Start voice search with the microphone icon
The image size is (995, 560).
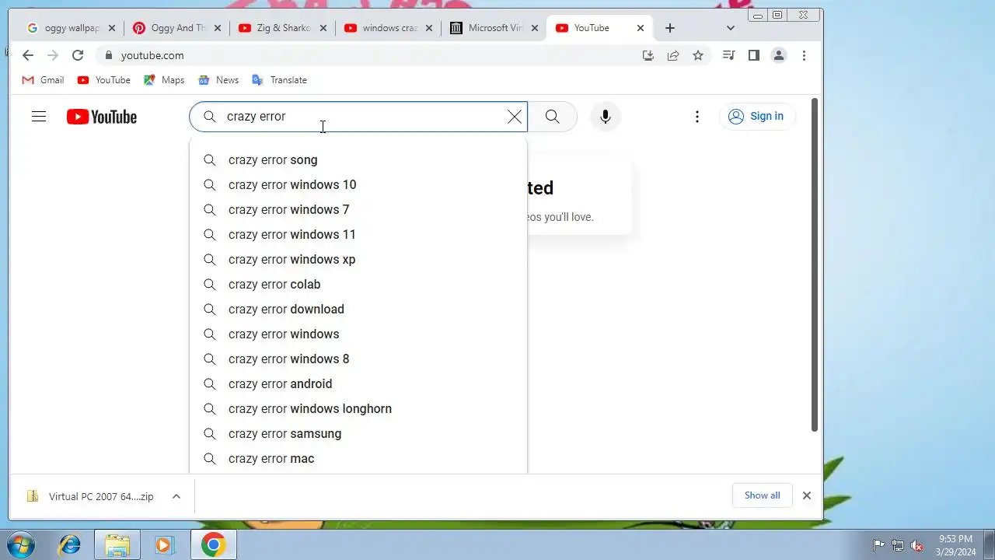606,117
